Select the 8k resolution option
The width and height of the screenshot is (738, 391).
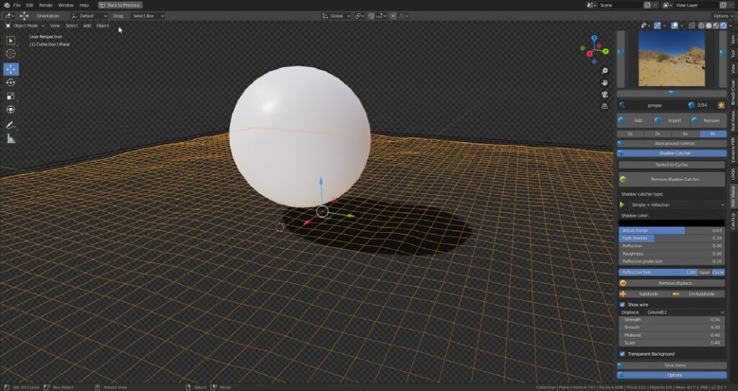click(713, 133)
